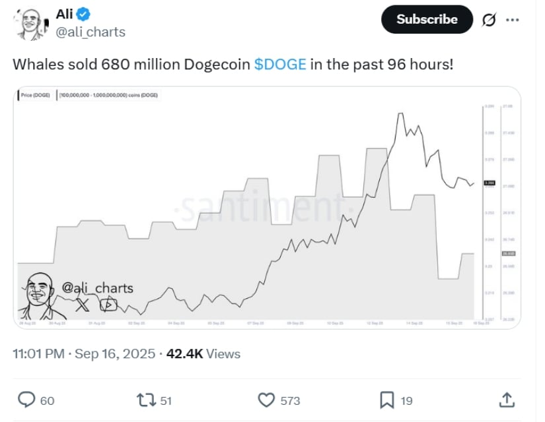Like the tweet with the heart icon
Viewport: 545px width, 422px height.
point(266,400)
